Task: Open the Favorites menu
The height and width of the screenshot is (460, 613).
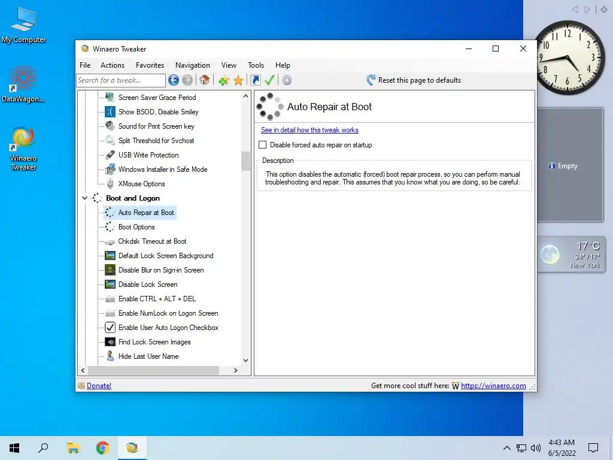Action: tap(150, 65)
